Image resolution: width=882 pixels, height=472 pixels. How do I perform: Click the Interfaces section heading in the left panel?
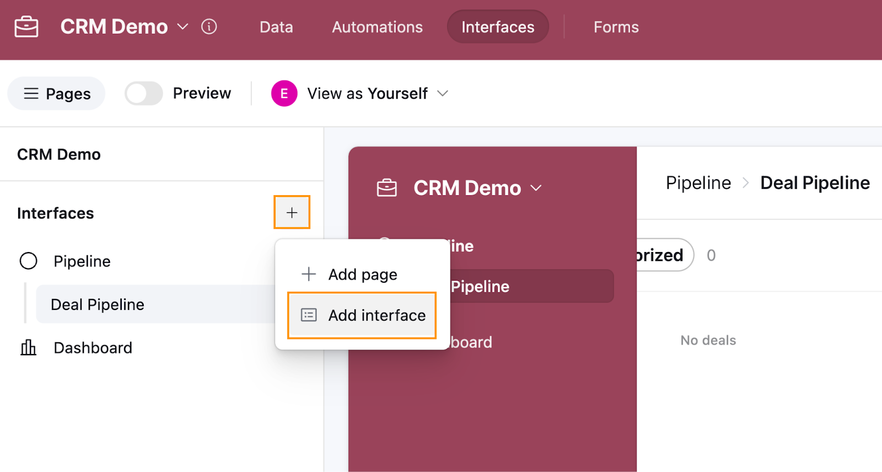tap(56, 213)
